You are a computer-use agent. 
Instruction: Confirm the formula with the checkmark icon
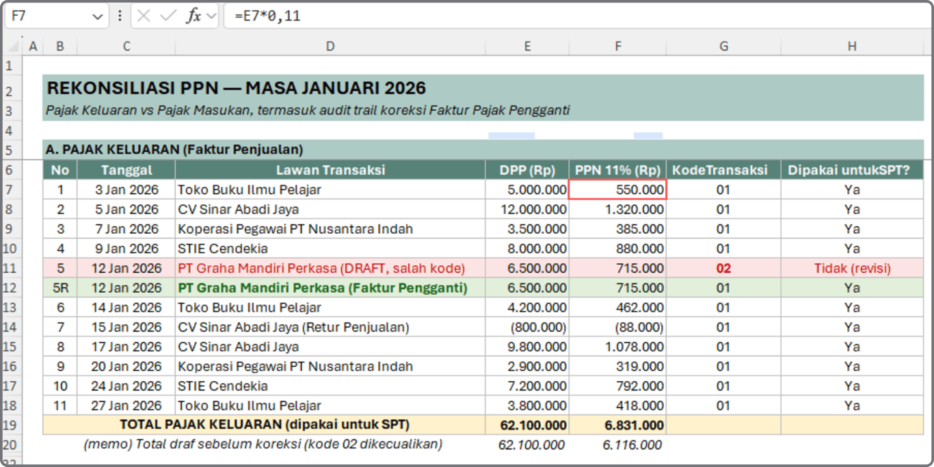[168, 16]
